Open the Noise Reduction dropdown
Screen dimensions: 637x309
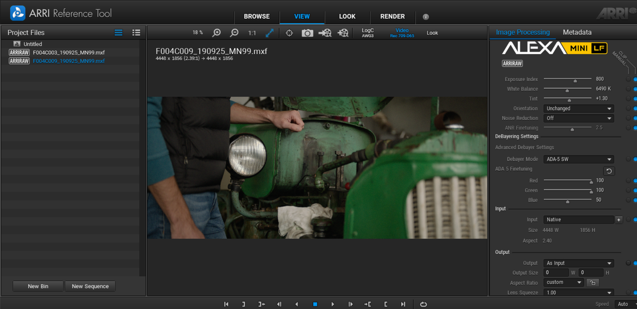tap(579, 118)
